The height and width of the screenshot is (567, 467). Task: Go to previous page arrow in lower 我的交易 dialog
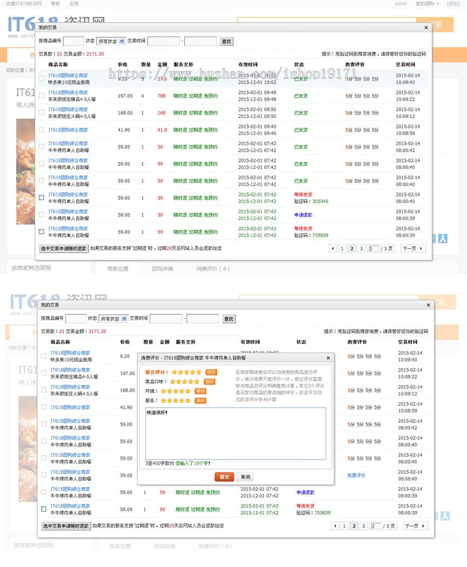[335, 526]
